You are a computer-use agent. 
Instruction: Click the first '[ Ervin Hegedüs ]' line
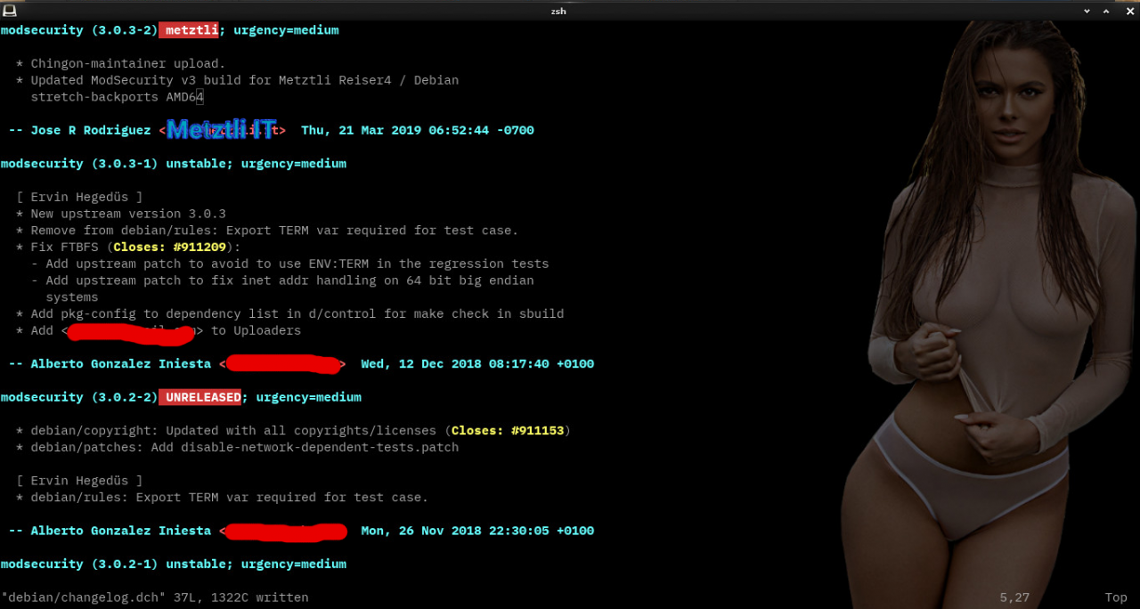point(79,197)
